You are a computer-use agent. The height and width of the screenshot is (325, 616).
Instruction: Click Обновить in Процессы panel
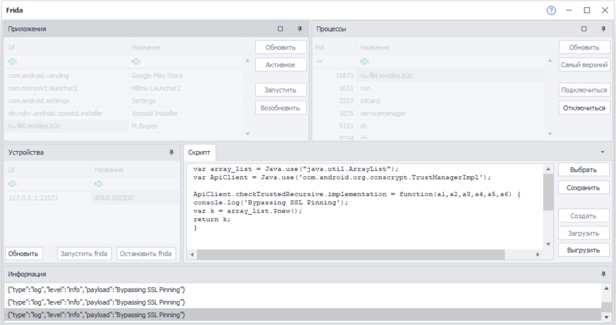[584, 47]
